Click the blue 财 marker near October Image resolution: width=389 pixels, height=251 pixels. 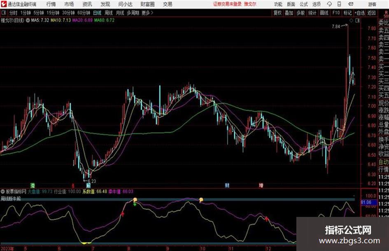pos(227,185)
